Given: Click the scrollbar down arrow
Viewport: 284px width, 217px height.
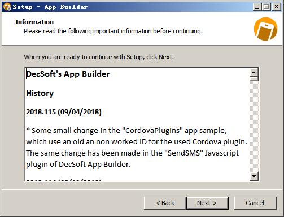Looking at the screenshot, I should pyautogui.click(x=254, y=176).
